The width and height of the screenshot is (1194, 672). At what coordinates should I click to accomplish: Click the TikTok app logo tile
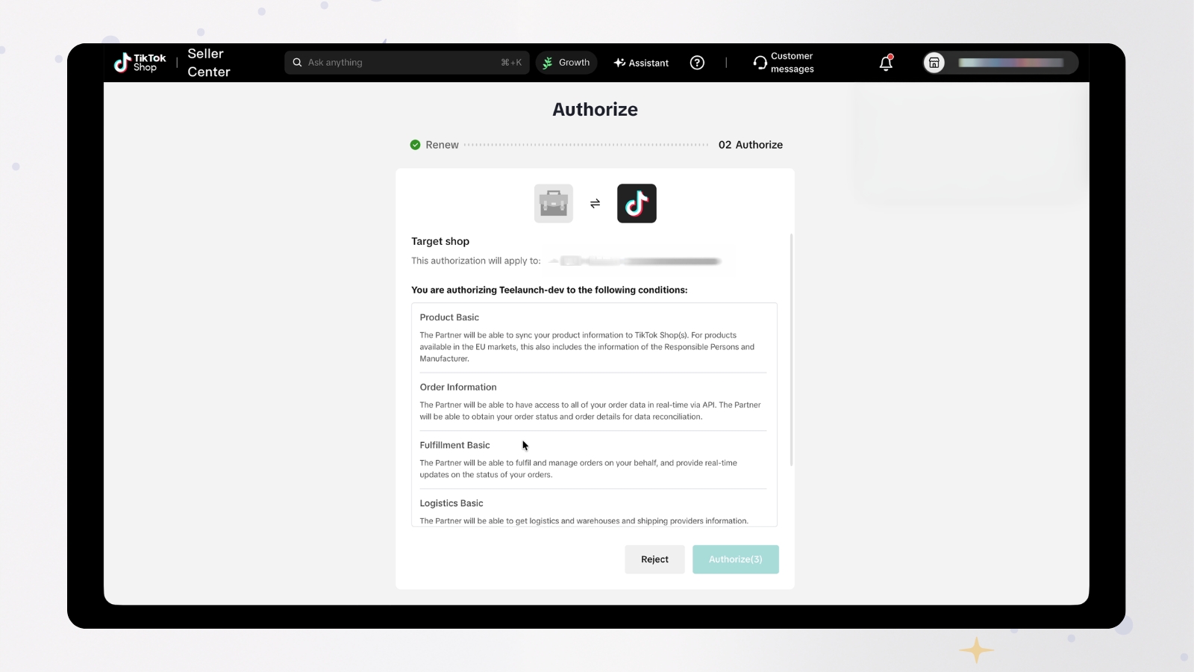coord(637,203)
